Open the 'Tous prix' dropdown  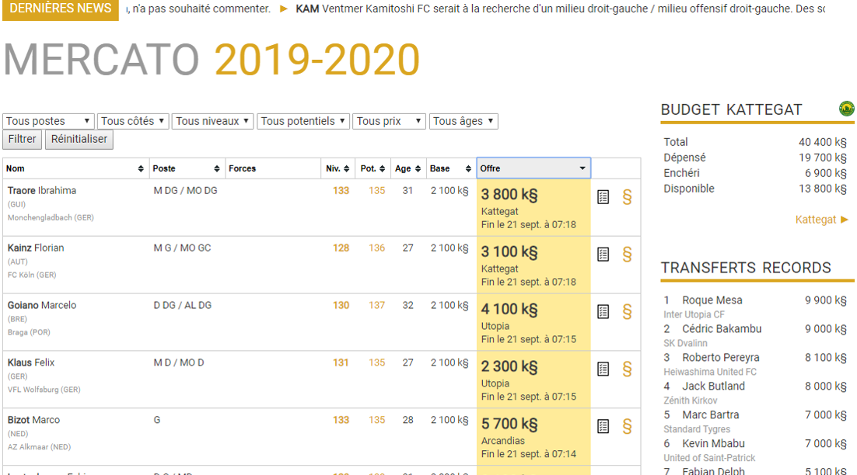[x=389, y=121]
